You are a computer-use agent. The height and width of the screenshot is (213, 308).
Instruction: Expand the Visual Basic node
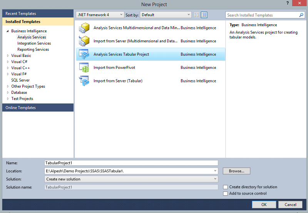pyautogui.click(x=8, y=56)
